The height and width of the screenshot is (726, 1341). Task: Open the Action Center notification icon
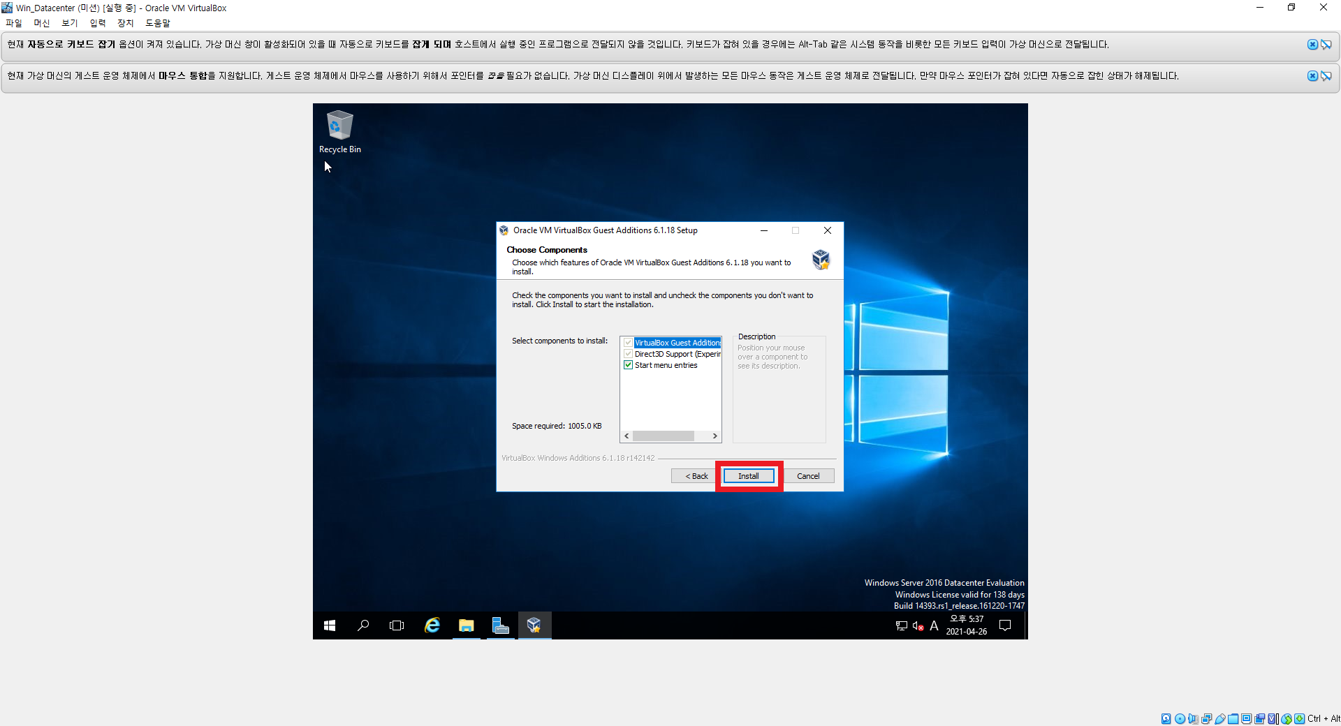pyautogui.click(x=1005, y=625)
